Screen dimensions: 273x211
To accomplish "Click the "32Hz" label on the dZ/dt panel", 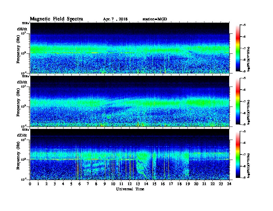I will point(26,130).
